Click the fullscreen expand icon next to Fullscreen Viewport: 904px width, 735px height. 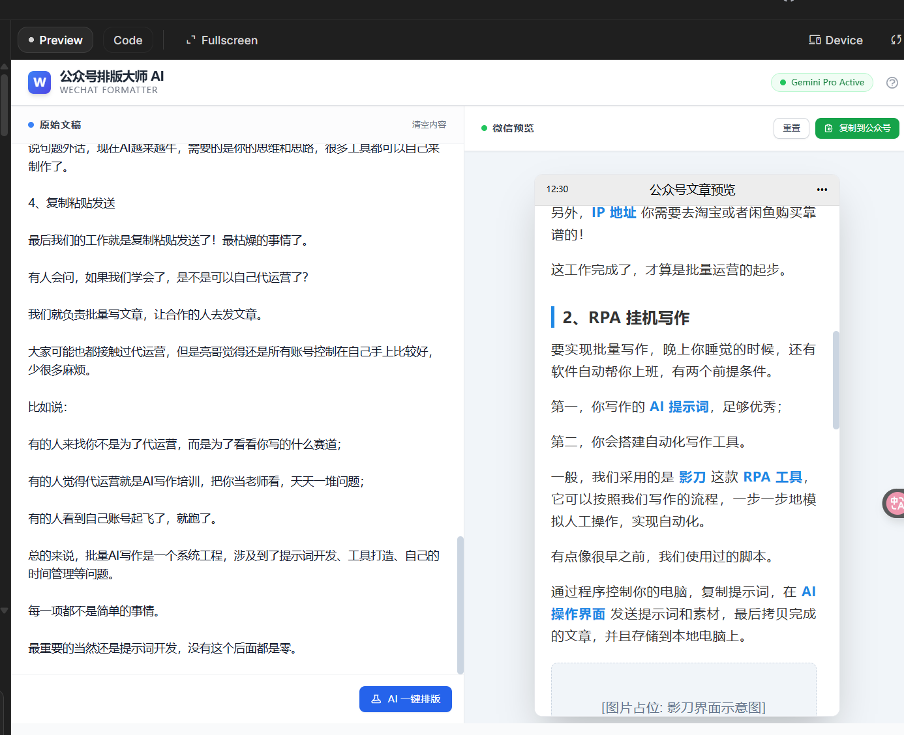(x=190, y=40)
